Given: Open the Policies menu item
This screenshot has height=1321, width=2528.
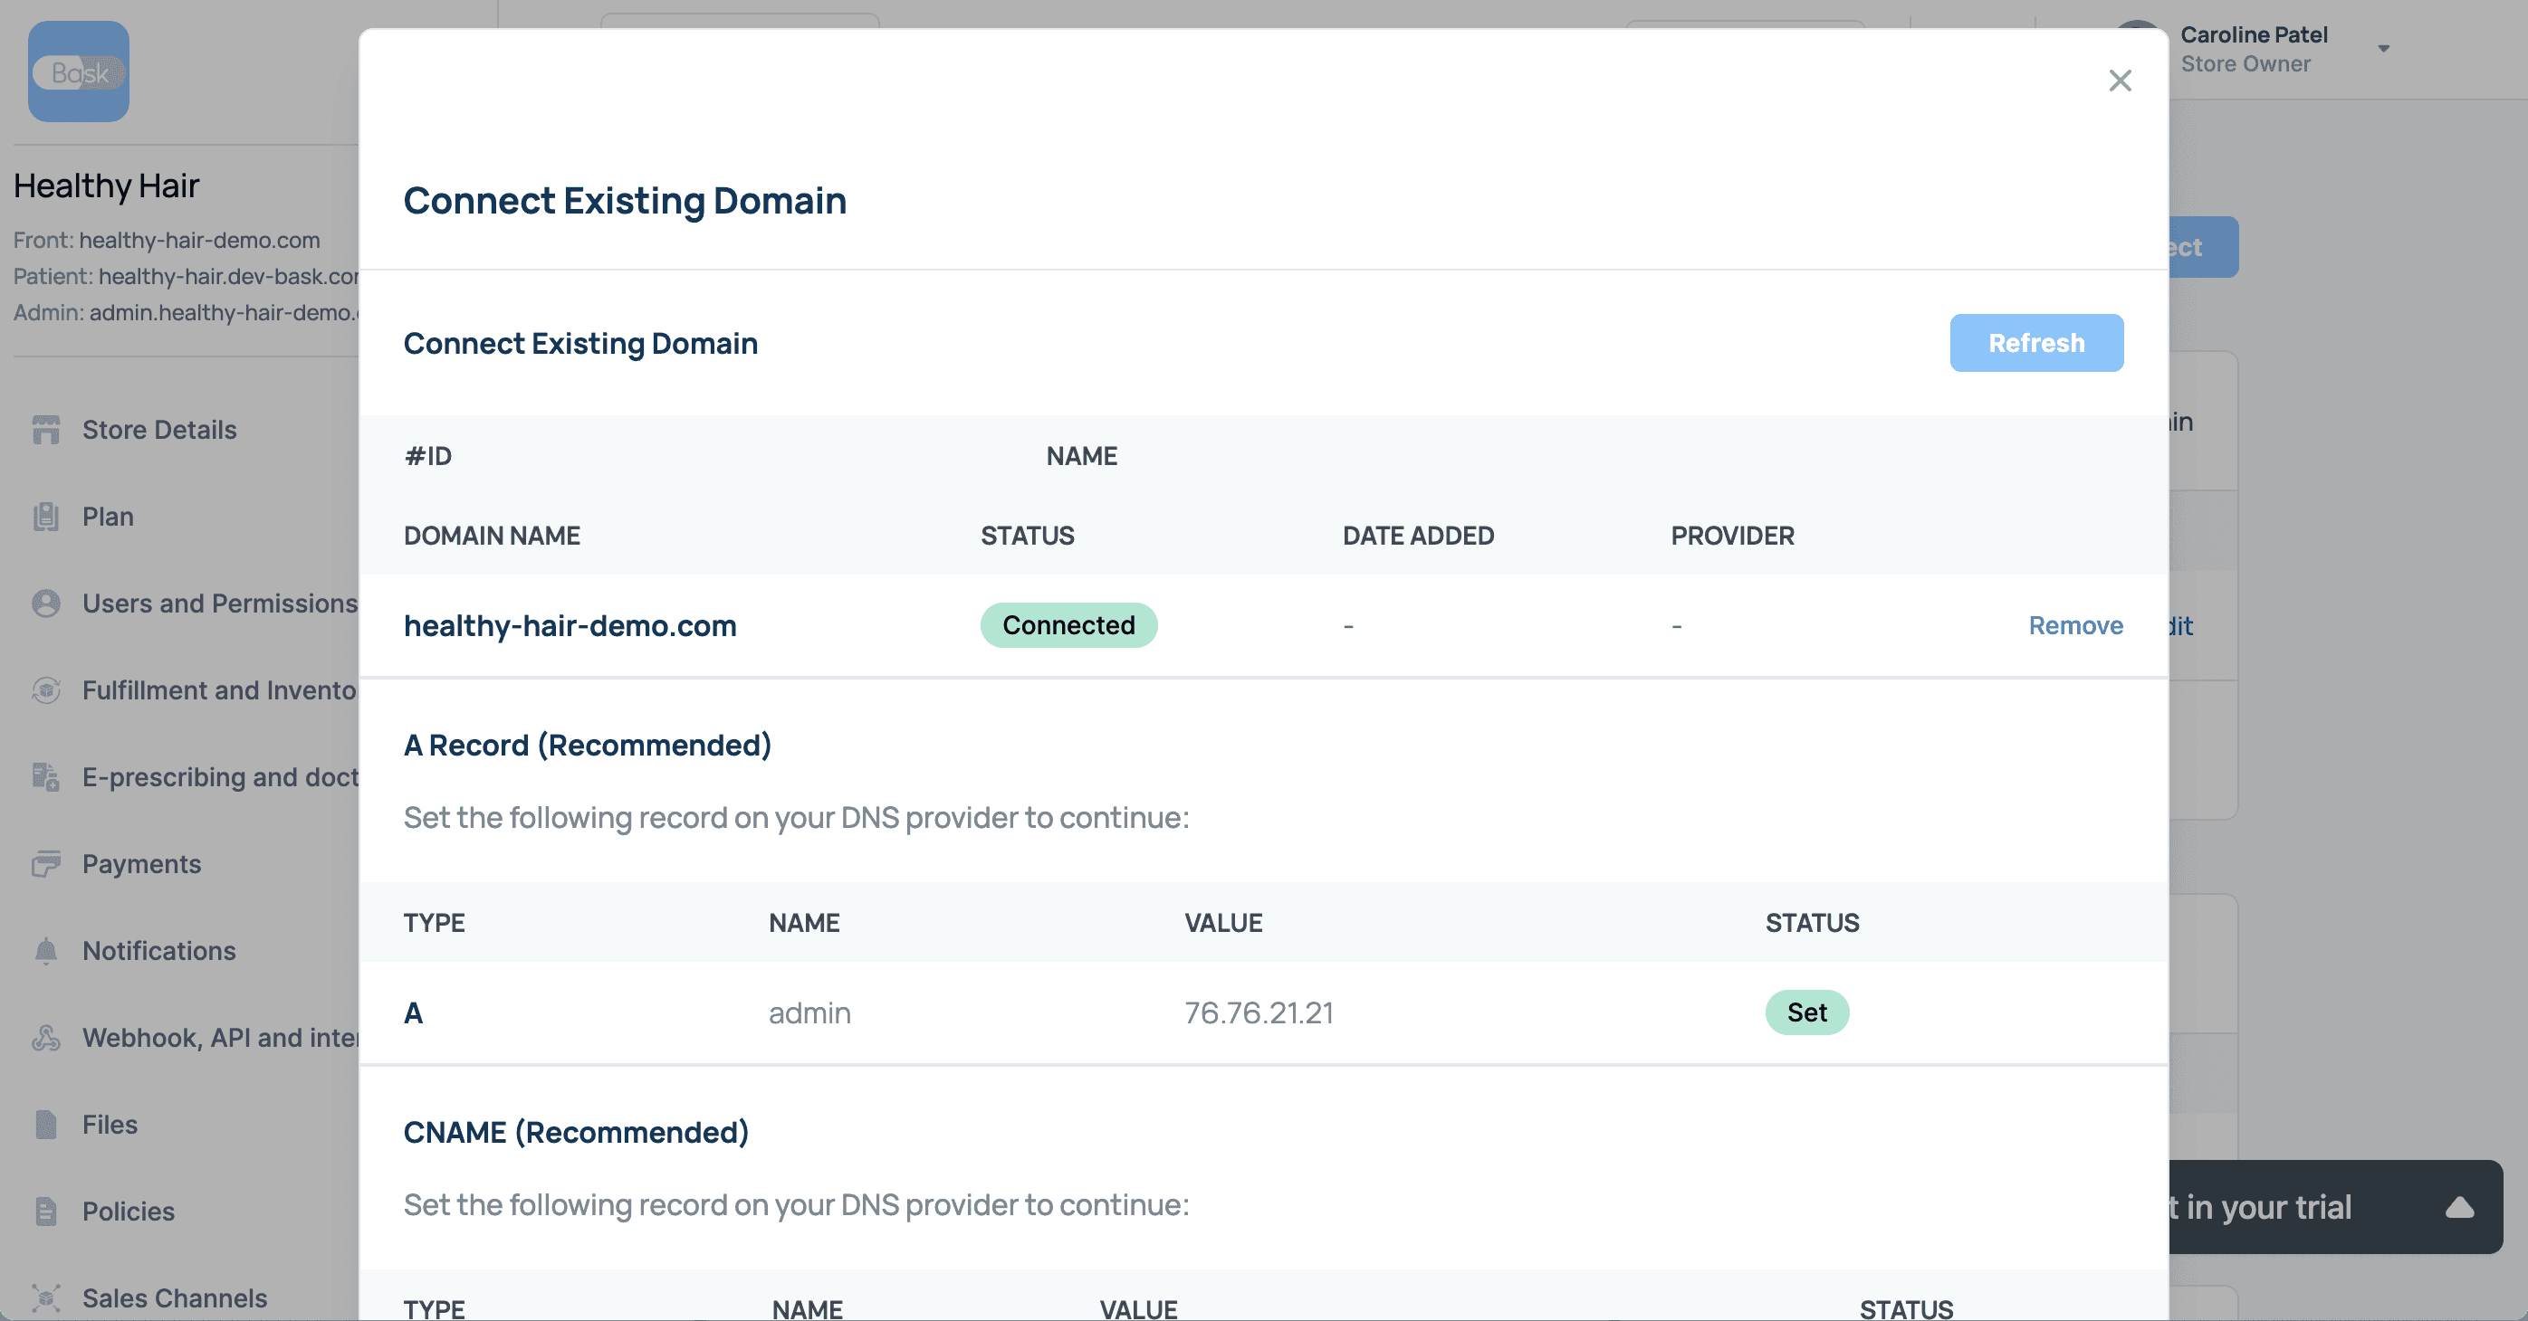Looking at the screenshot, I should [129, 1212].
